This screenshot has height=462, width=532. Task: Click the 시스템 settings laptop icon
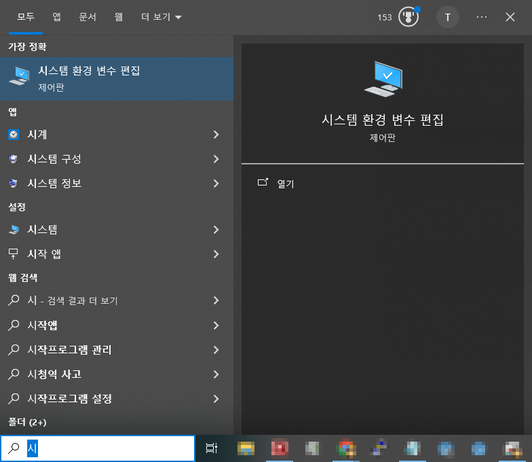pyautogui.click(x=14, y=230)
